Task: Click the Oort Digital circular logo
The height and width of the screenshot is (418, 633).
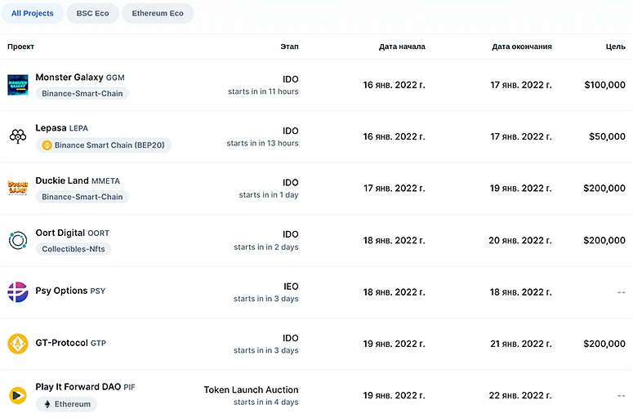Action: (18, 241)
